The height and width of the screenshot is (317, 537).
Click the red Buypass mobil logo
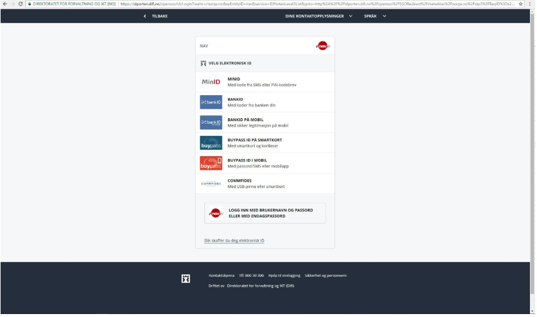pyautogui.click(x=211, y=163)
